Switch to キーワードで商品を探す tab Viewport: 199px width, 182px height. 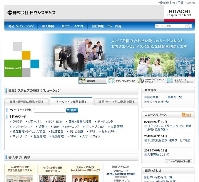click(72, 102)
